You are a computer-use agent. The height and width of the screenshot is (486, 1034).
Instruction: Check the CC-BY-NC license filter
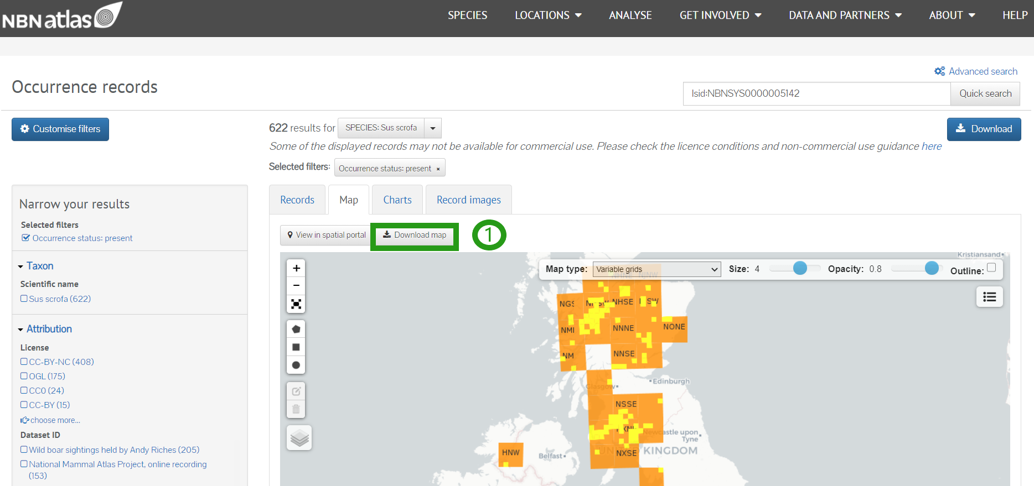point(24,362)
